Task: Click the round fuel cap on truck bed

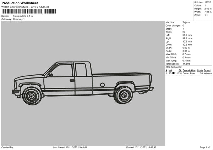Action: point(102,85)
